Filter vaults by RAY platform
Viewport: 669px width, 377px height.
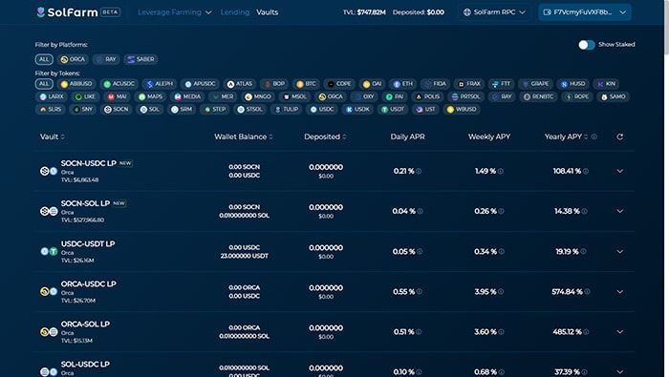[106, 59]
